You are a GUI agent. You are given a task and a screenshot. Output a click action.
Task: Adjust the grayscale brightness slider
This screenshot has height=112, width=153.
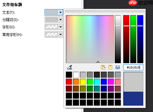pos(118,39)
